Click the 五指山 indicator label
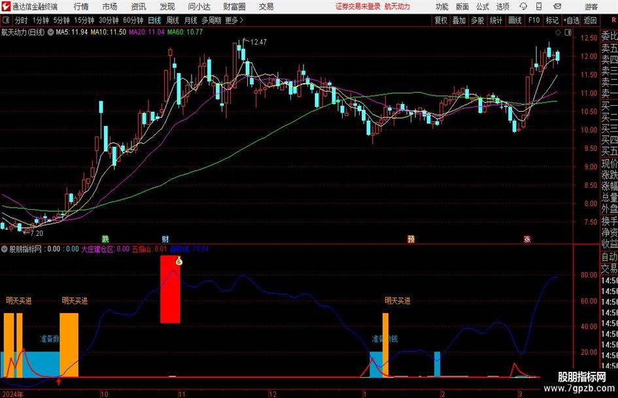The width and height of the screenshot is (618, 398). (149, 249)
